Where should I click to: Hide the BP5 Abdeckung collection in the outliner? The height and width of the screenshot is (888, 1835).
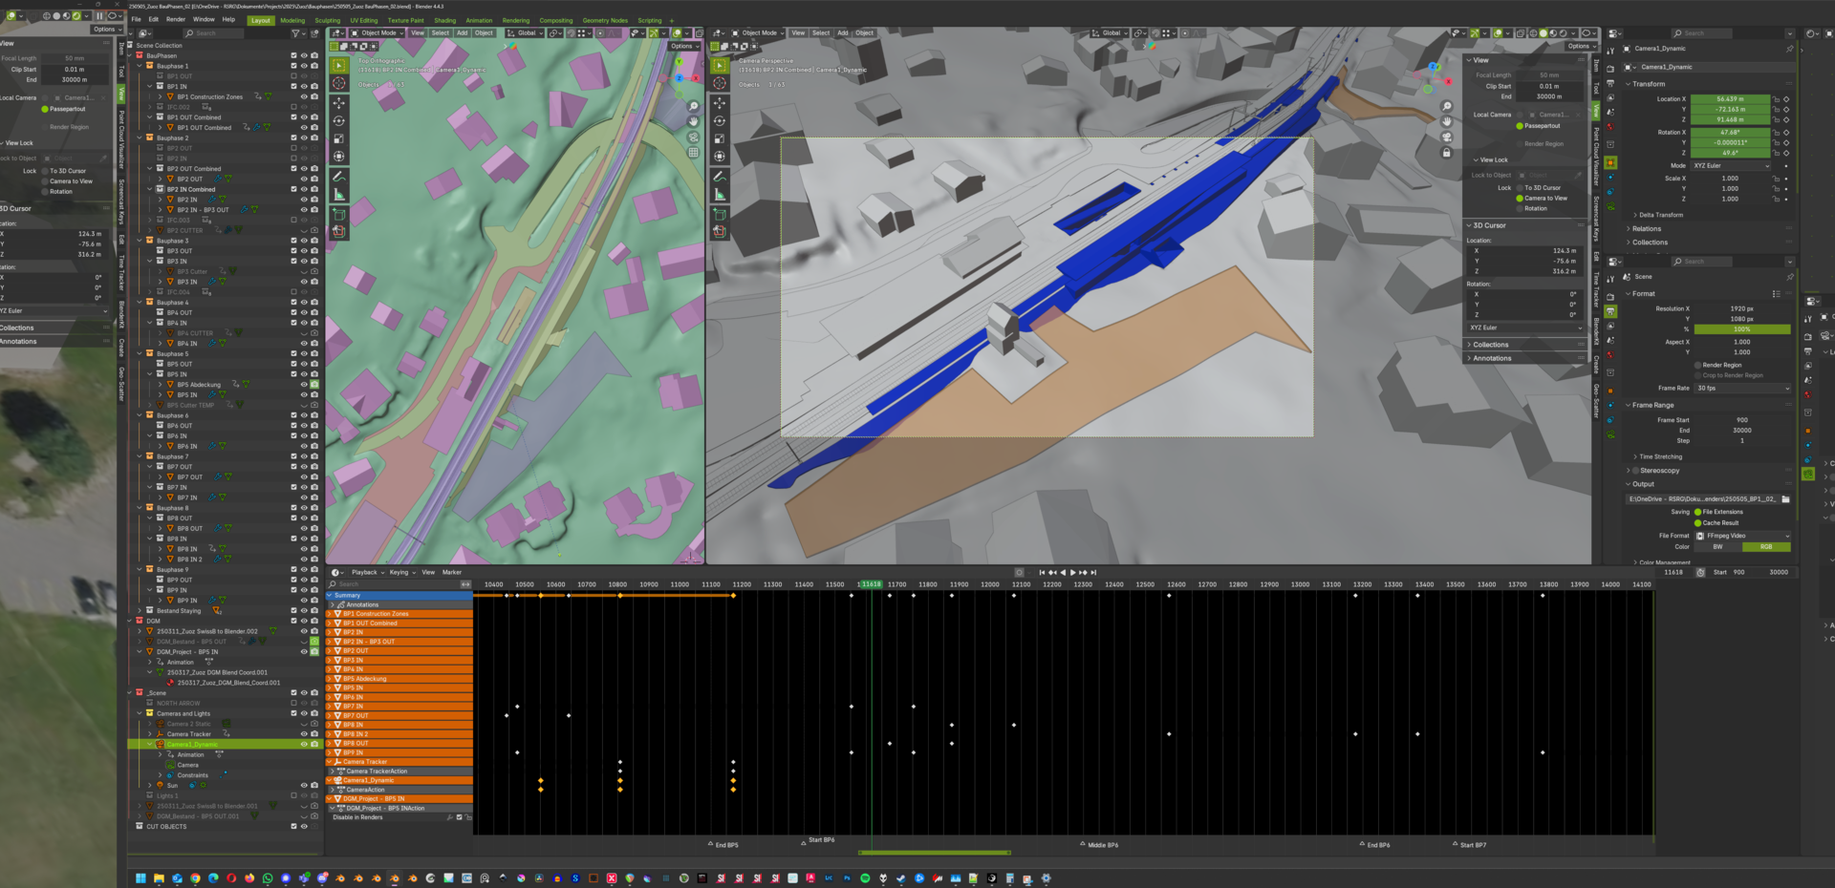click(x=304, y=384)
